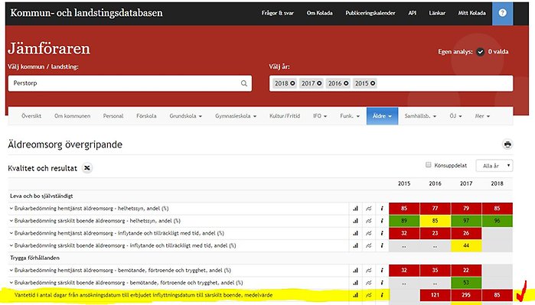Open the ÖJ dropdown menu
This screenshot has width=535, height=305.
tap(455, 116)
